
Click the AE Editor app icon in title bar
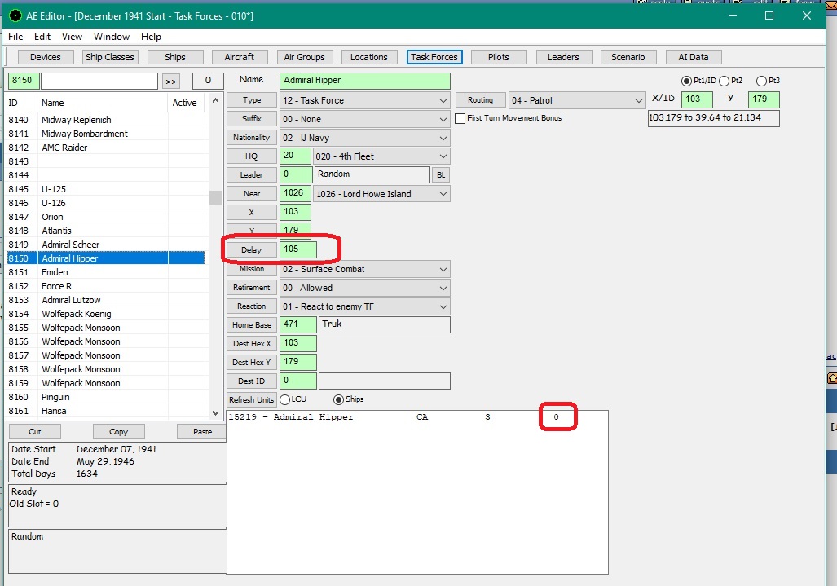coord(15,16)
